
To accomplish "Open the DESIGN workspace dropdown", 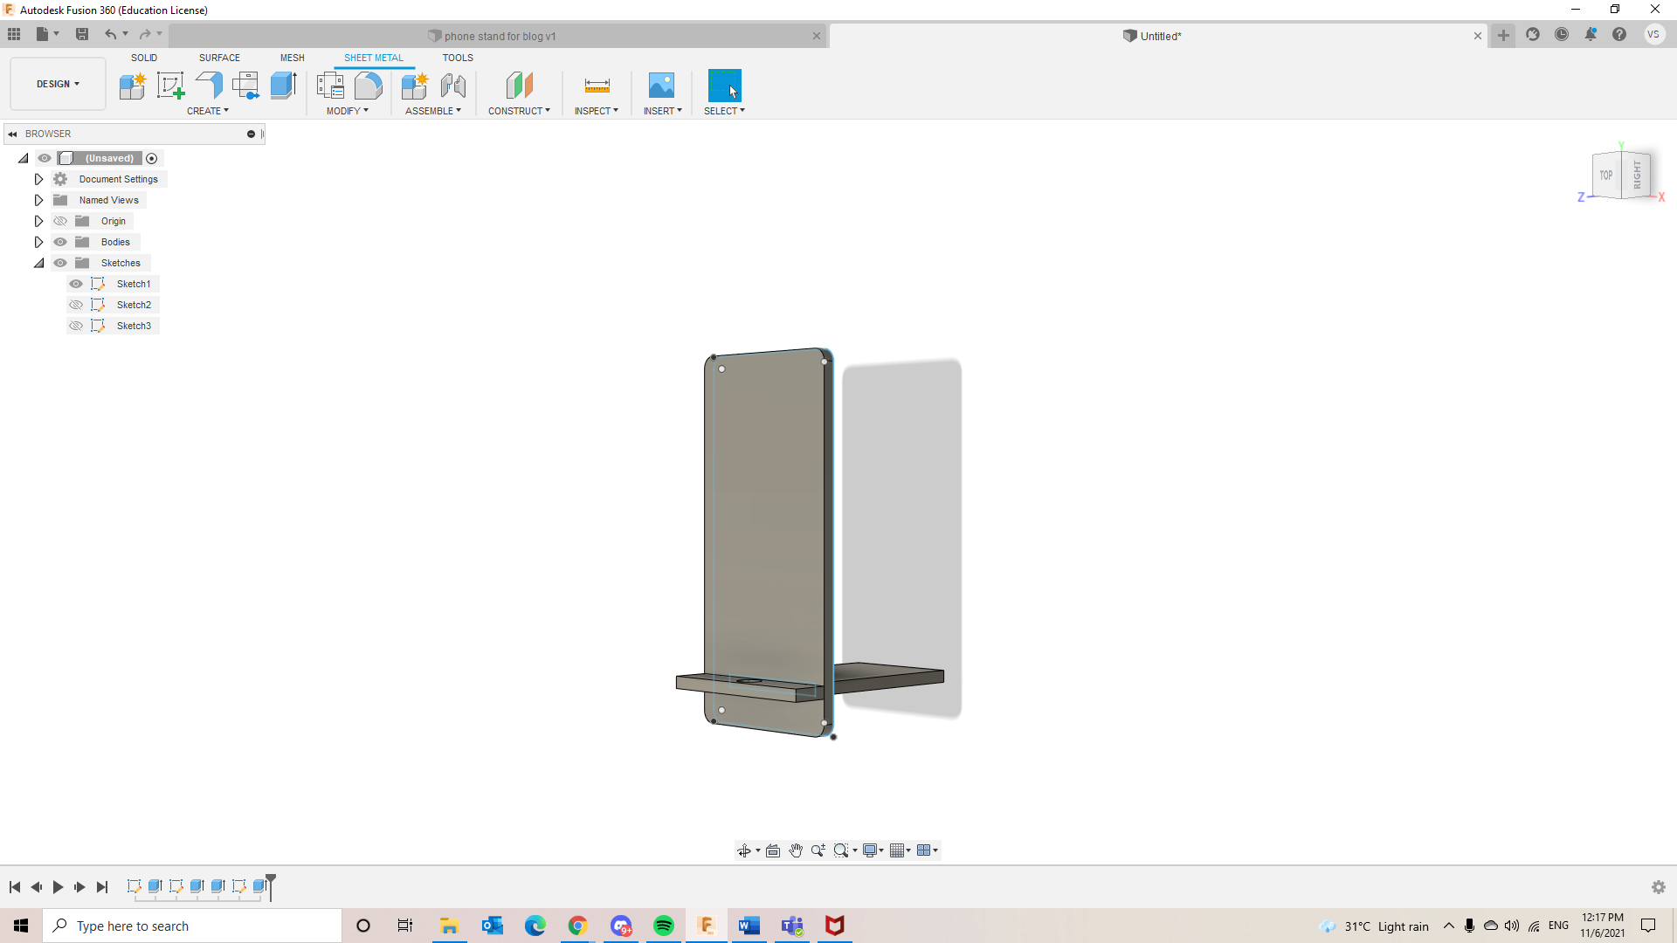I will 58,84.
